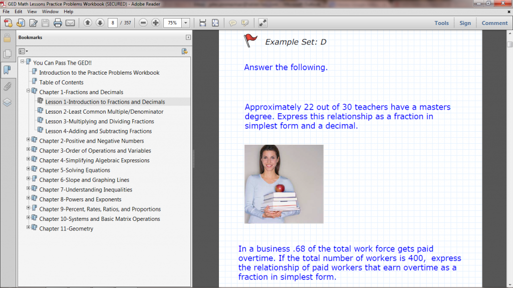The height and width of the screenshot is (288, 513).
Task: Click the Save file icon
Action: 46,23
